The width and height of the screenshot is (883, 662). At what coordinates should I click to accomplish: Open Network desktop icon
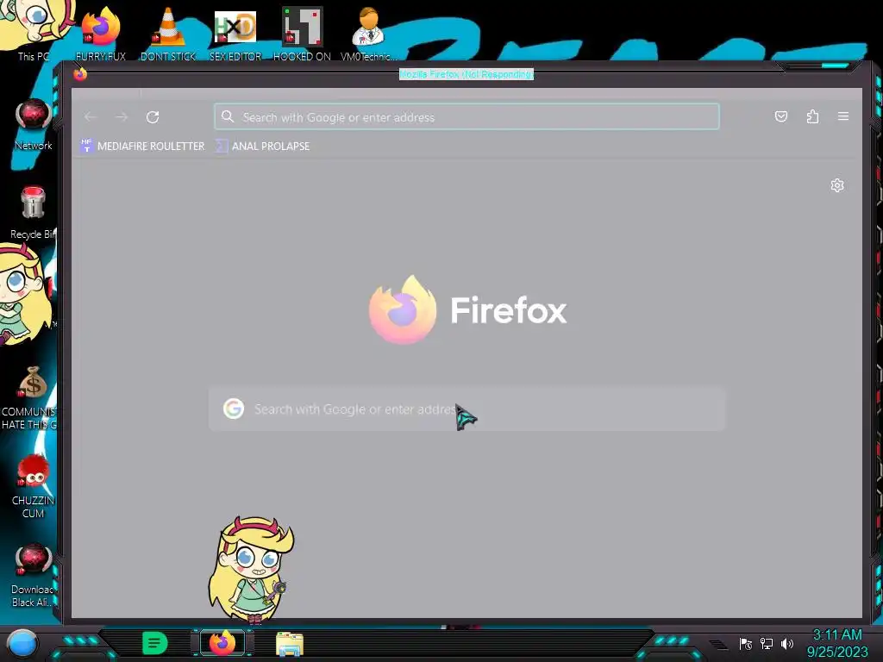pyautogui.click(x=34, y=125)
